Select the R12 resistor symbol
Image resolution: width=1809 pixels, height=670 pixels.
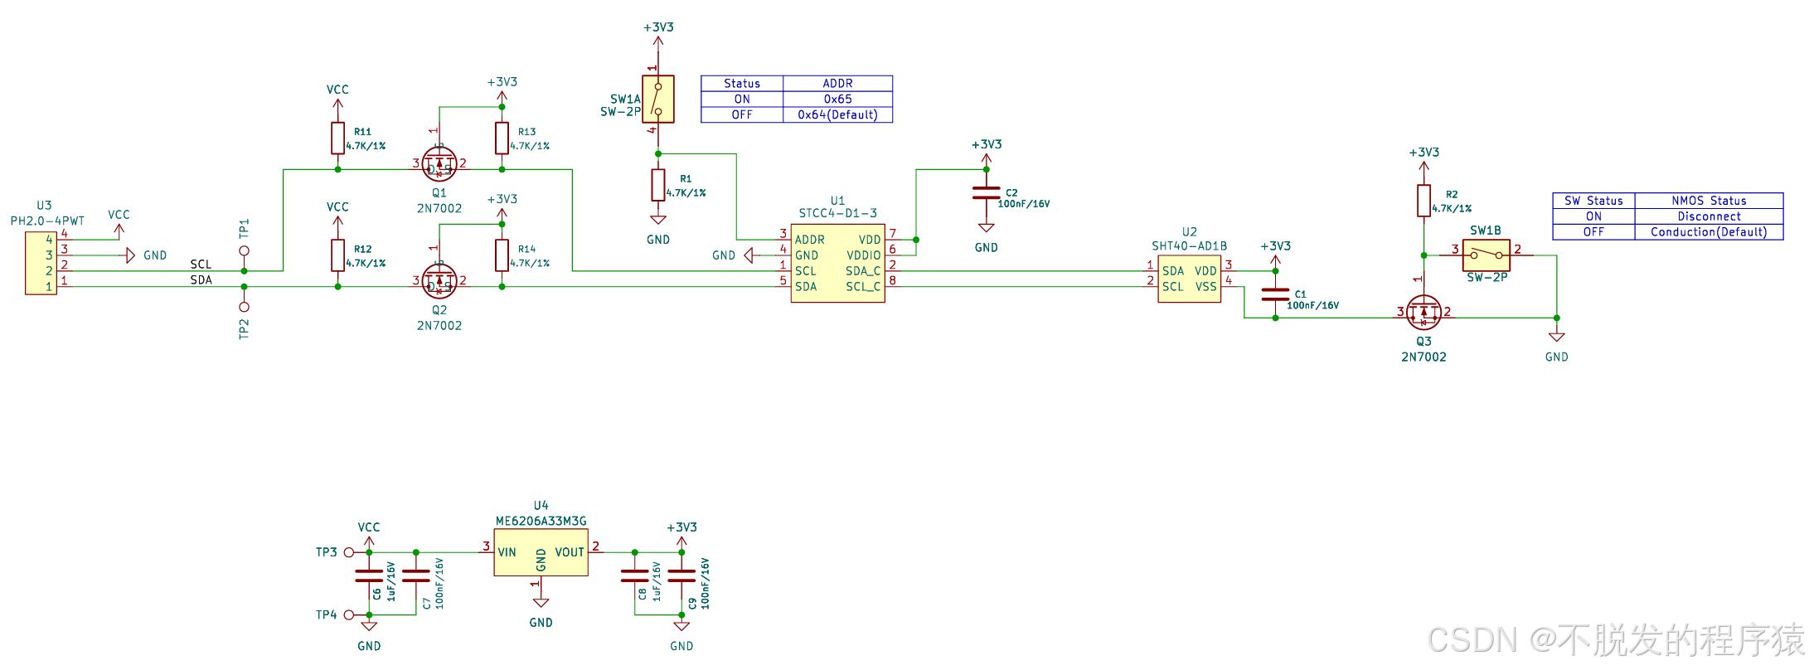[337, 255]
